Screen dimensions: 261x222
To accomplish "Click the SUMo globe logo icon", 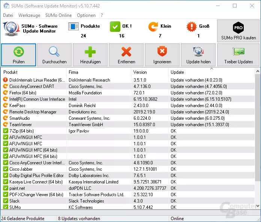I will [x=11, y=28].
